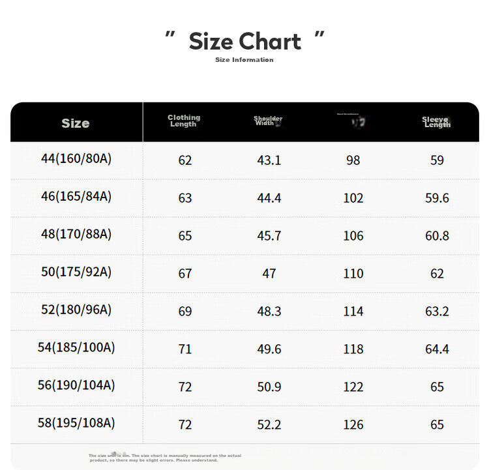Click the Clothing Length column header

[184, 121]
